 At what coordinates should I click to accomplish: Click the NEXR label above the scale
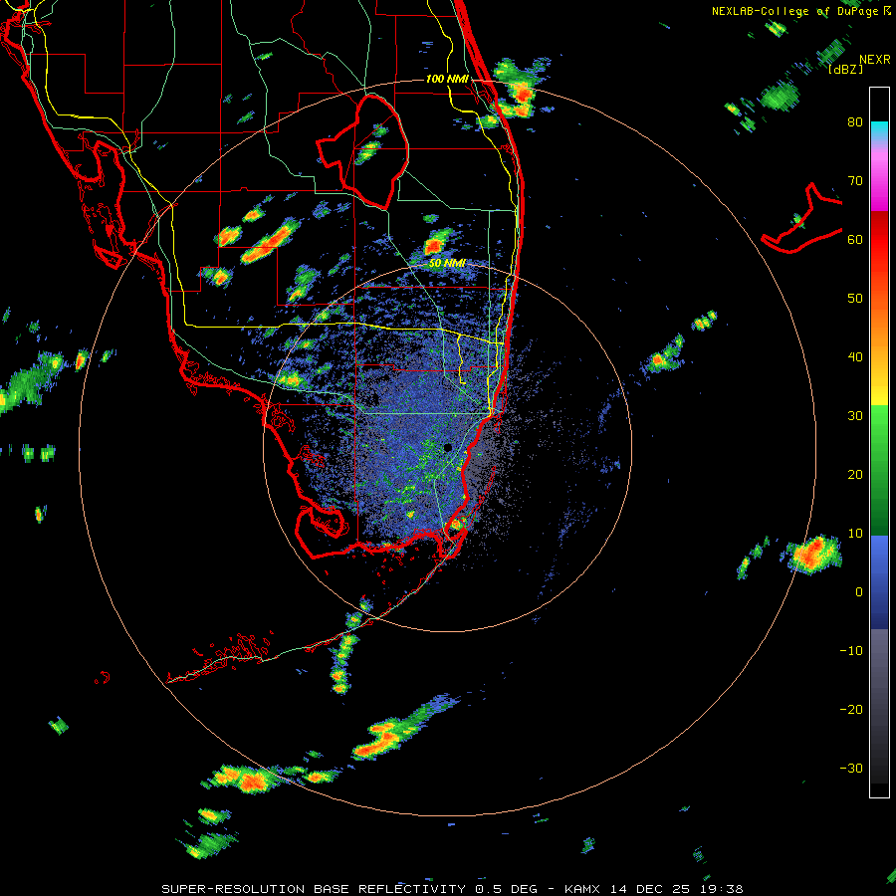875,60
